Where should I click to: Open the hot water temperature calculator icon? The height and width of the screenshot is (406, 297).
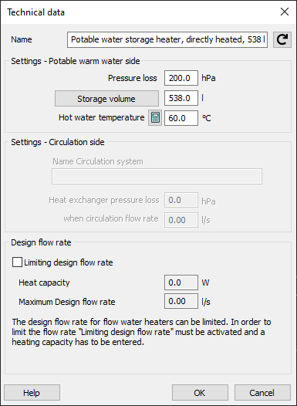(155, 118)
